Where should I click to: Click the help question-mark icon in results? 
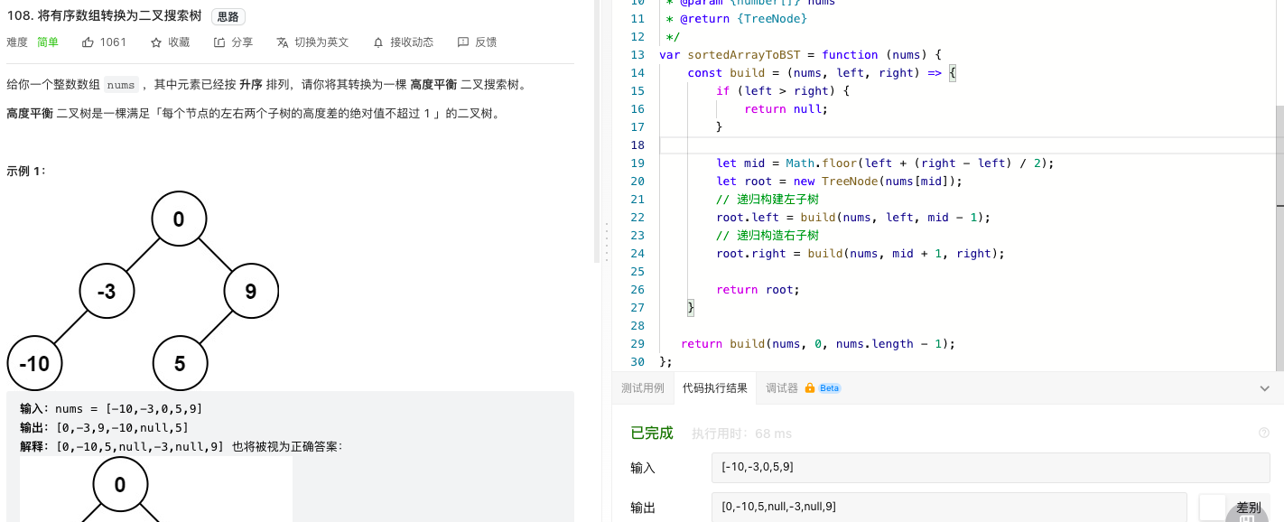(x=1264, y=433)
